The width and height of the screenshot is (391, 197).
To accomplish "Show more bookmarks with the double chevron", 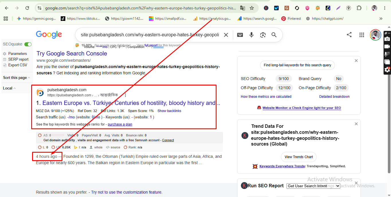I will pyautogui.click(x=381, y=19).
